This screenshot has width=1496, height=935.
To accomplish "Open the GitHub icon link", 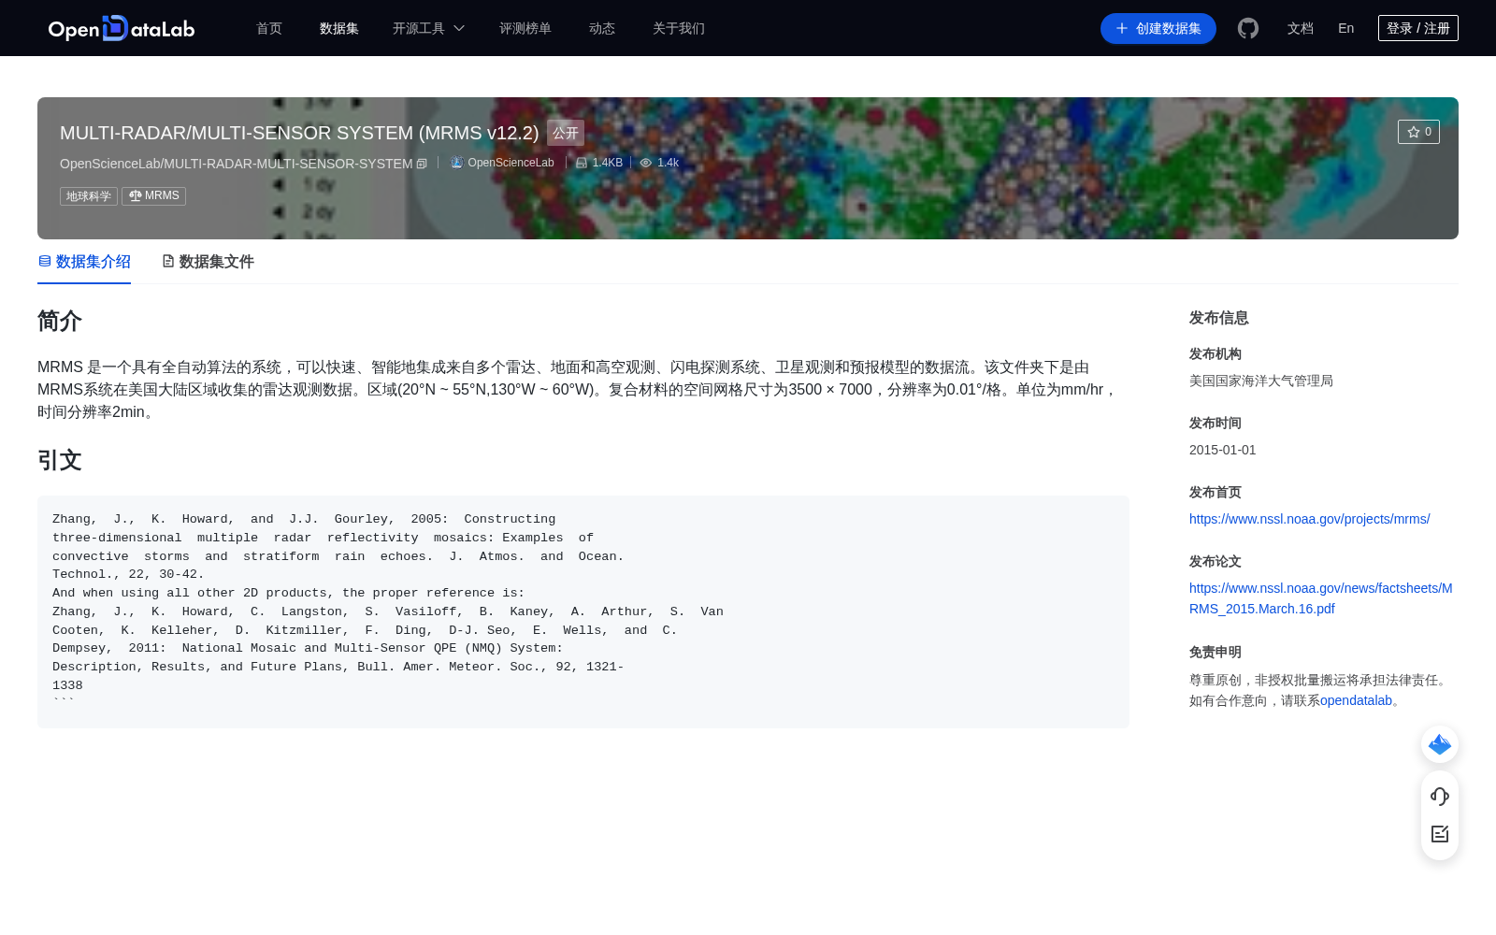I will click(x=1248, y=28).
